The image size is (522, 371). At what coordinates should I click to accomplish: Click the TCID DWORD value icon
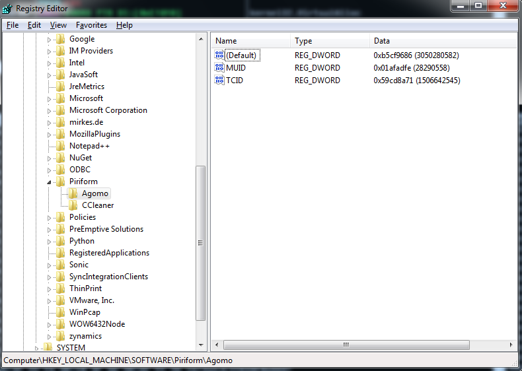pyautogui.click(x=219, y=80)
